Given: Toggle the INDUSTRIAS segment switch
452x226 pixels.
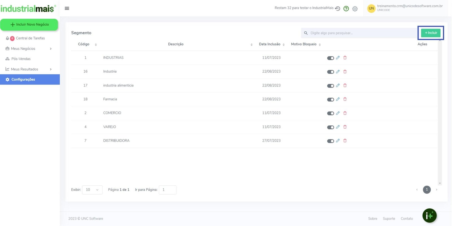Looking at the screenshot, I should [330, 58].
